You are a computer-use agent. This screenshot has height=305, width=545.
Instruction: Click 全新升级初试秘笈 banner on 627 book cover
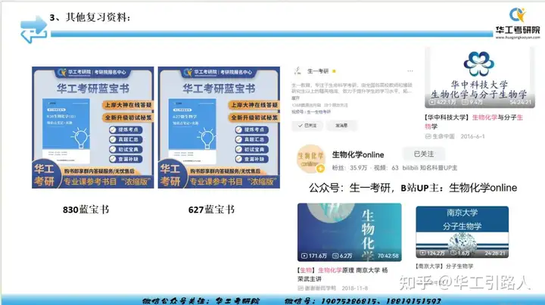tap(254, 118)
